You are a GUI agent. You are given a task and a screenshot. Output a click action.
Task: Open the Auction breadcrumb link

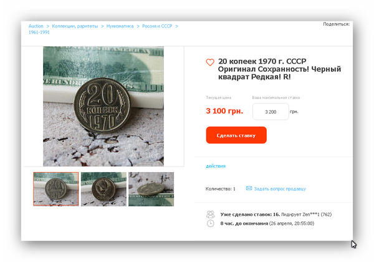(x=36, y=26)
